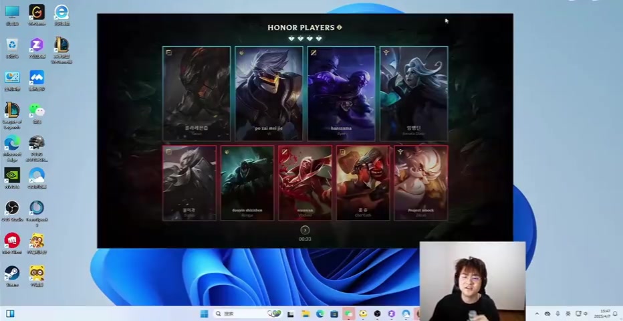Open the Recycle Bin on desktop
Image resolution: width=623 pixels, height=321 pixels.
[12, 45]
